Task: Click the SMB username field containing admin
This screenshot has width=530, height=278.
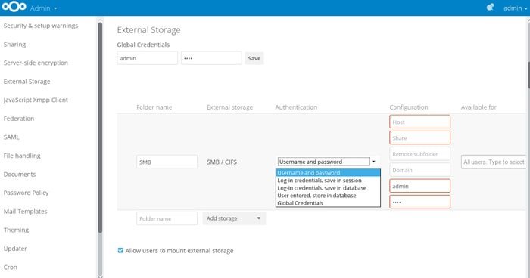Action: pyautogui.click(x=419, y=186)
